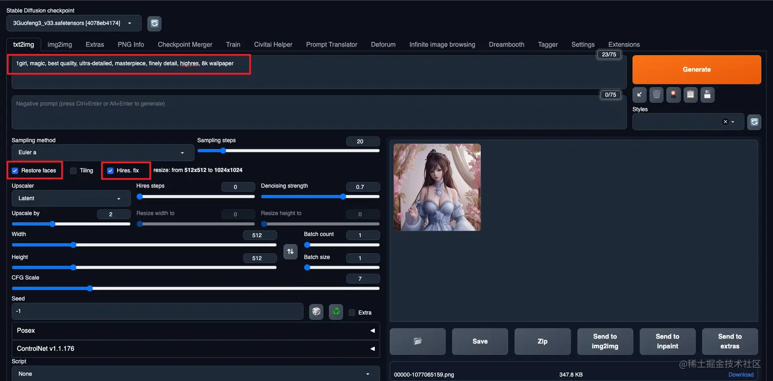Expand the Posex section
The width and height of the screenshot is (773, 381).
pos(196,330)
